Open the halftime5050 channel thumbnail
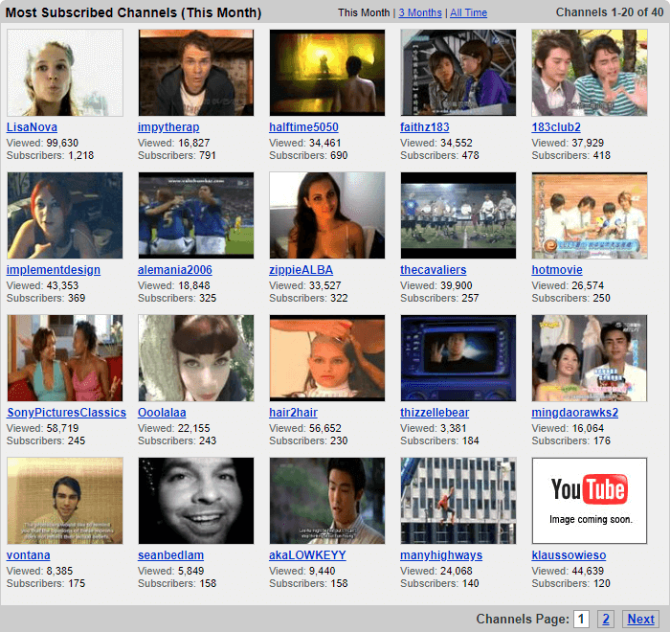 click(x=327, y=73)
